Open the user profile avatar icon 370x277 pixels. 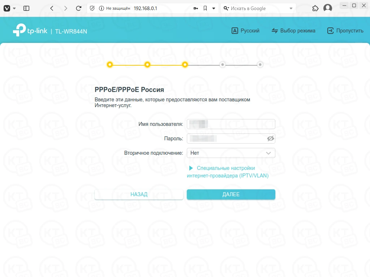[327, 8]
